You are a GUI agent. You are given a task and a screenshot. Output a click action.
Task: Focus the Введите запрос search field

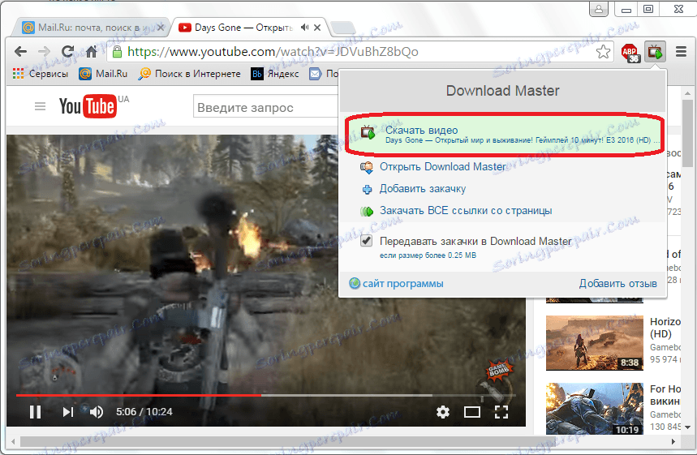click(266, 107)
